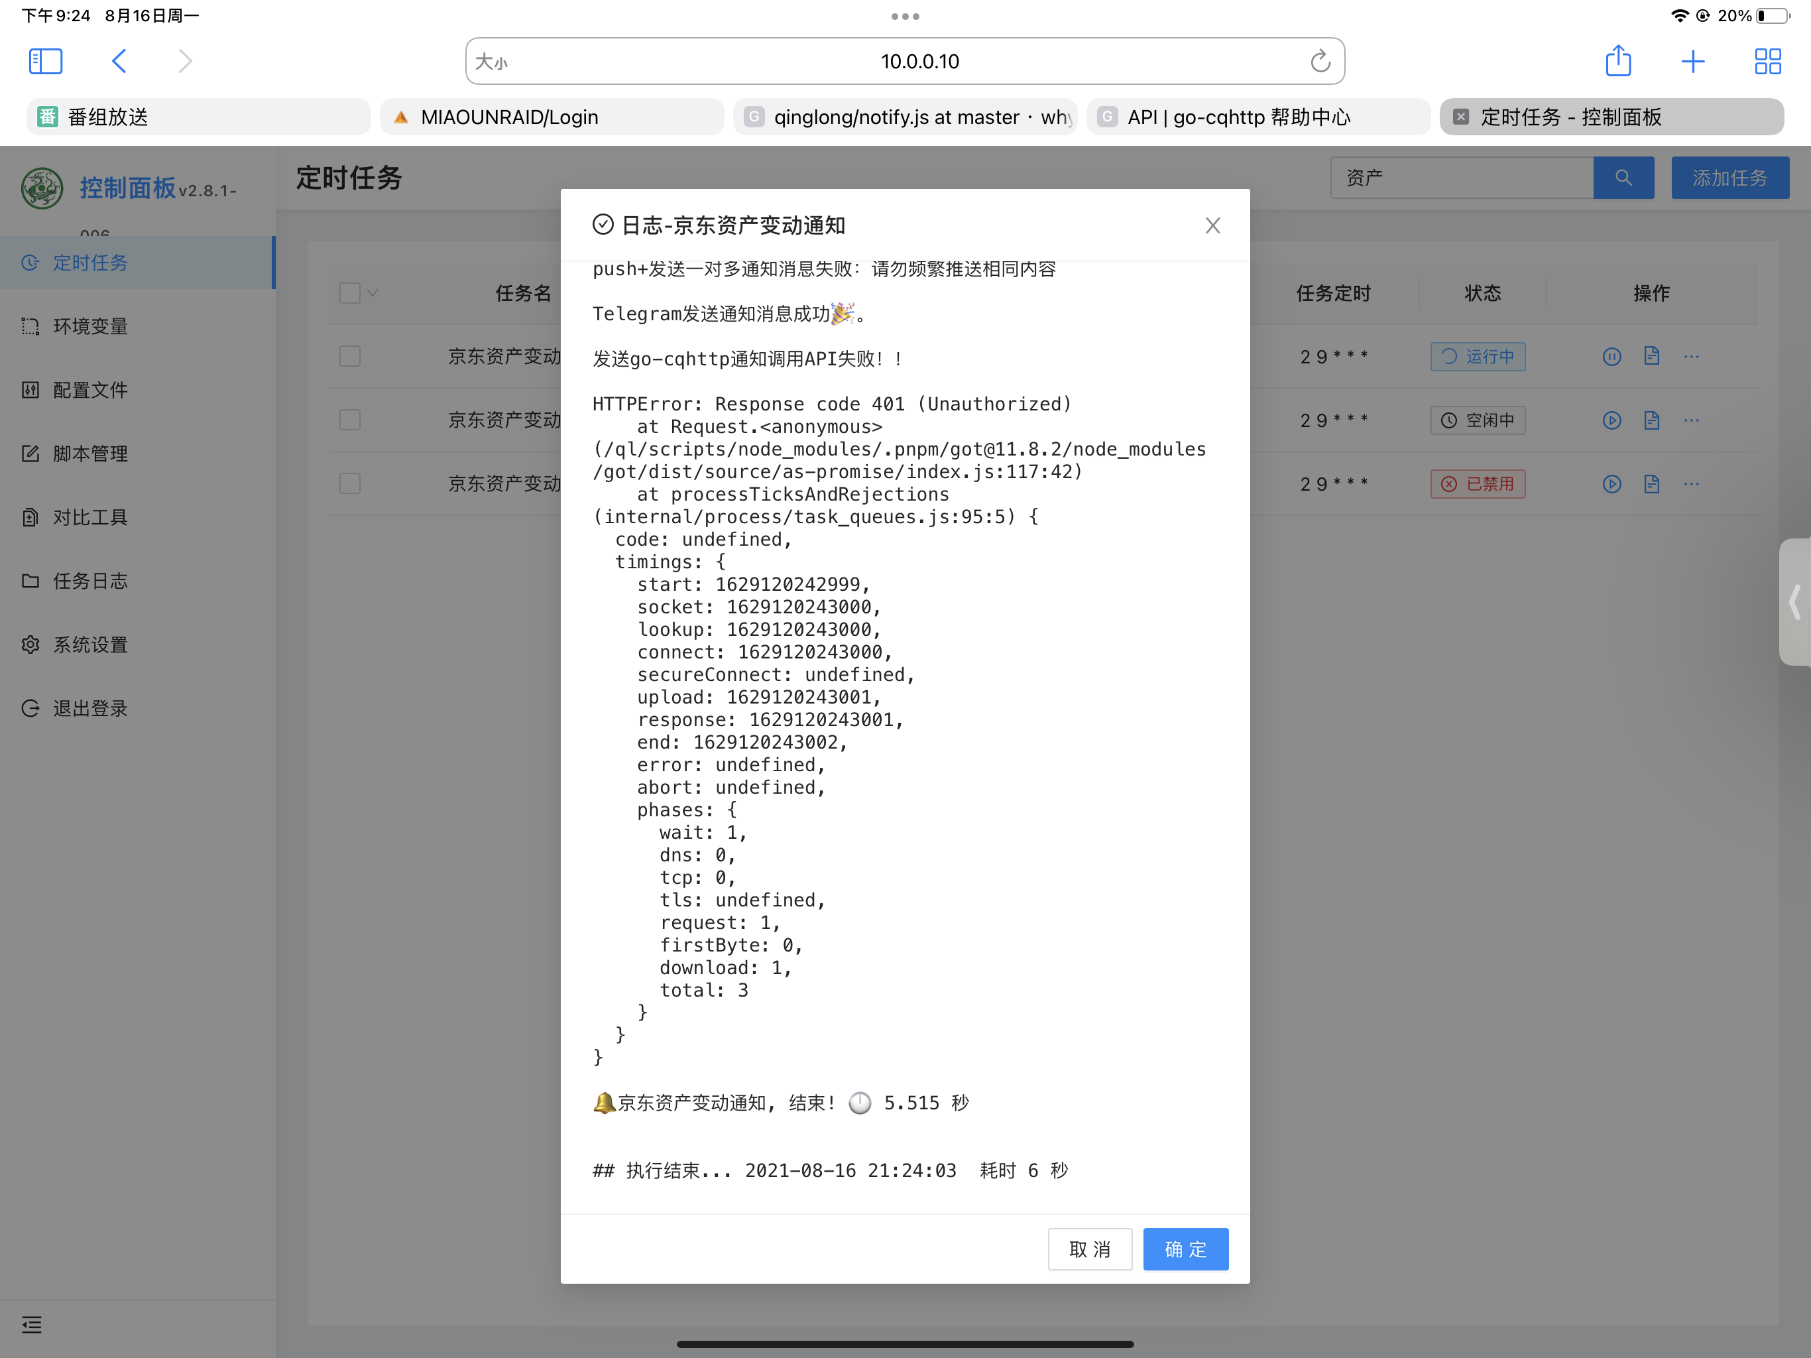Open the more options menu in the 已禁用 row

1692,483
